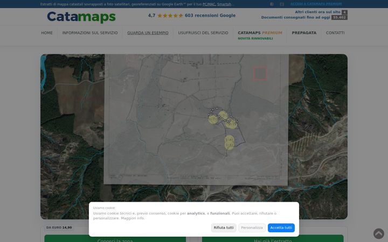Click Accedi a Catamaps Premium link
388x242 pixels.
coord(316,4)
